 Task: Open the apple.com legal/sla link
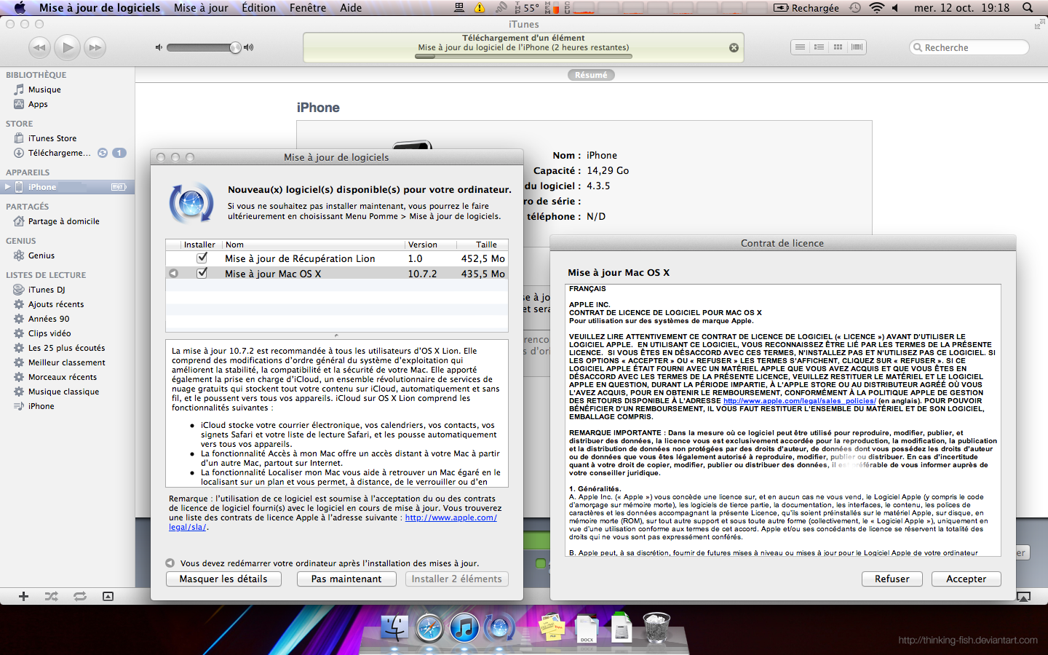tap(450, 517)
